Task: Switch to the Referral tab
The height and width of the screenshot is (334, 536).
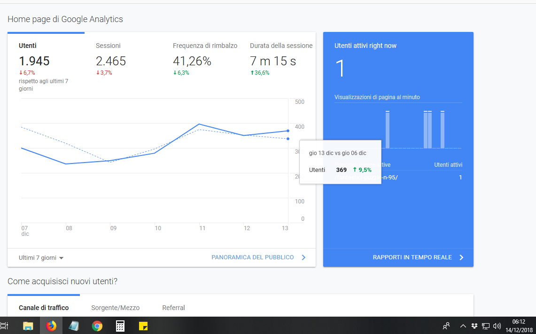Action: point(173,308)
